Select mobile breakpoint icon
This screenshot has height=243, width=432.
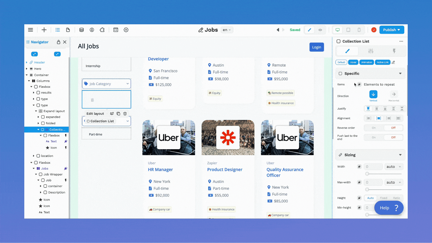[x=359, y=30]
